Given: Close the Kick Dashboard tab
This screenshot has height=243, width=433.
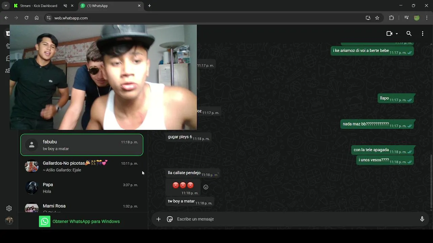Looking at the screenshot, I should click(x=72, y=6).
